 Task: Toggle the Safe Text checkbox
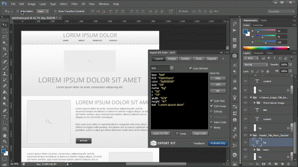(x=211, y=101)
